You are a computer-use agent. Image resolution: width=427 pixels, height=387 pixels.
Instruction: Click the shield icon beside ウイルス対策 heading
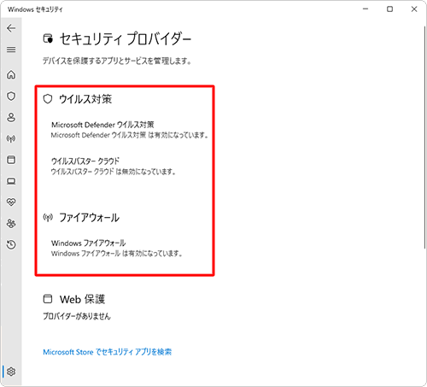click(x=48, y=99)
